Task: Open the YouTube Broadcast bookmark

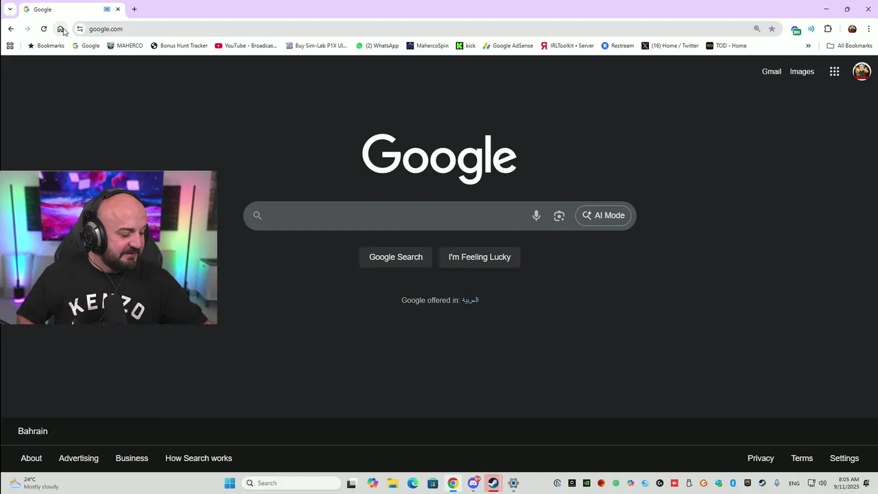Action: [246, 46]
